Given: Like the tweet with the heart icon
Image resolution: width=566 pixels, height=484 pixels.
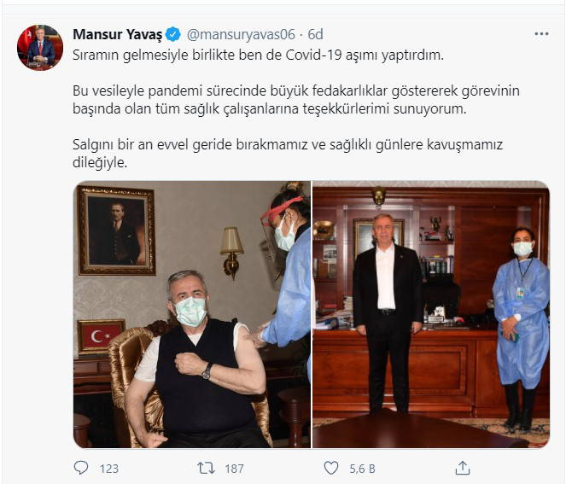Looking at the screenshot, I should (331, 468).
